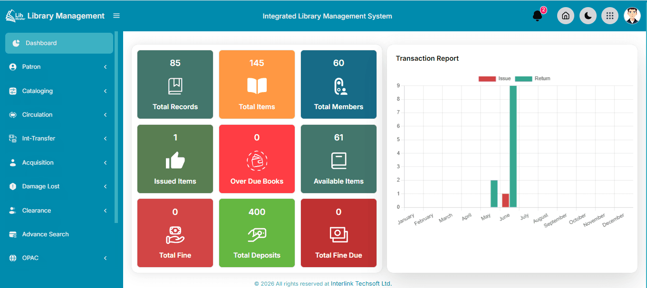Select Dashboard in the sidebar
Screen dimensions: 647x288
59,43
